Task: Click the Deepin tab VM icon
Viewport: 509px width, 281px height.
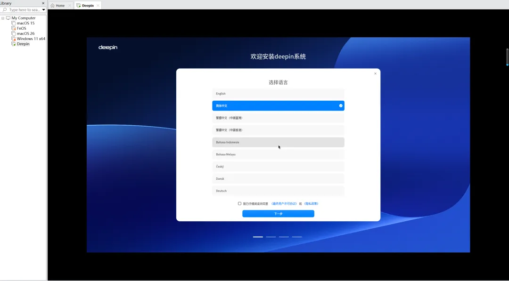Action: pos(79,6)
